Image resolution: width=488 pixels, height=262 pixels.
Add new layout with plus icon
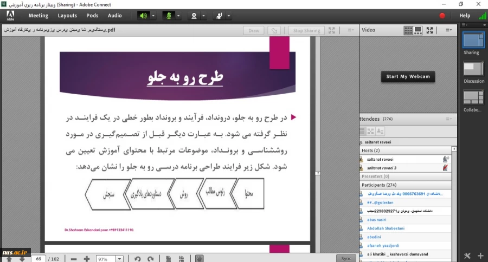480,256
